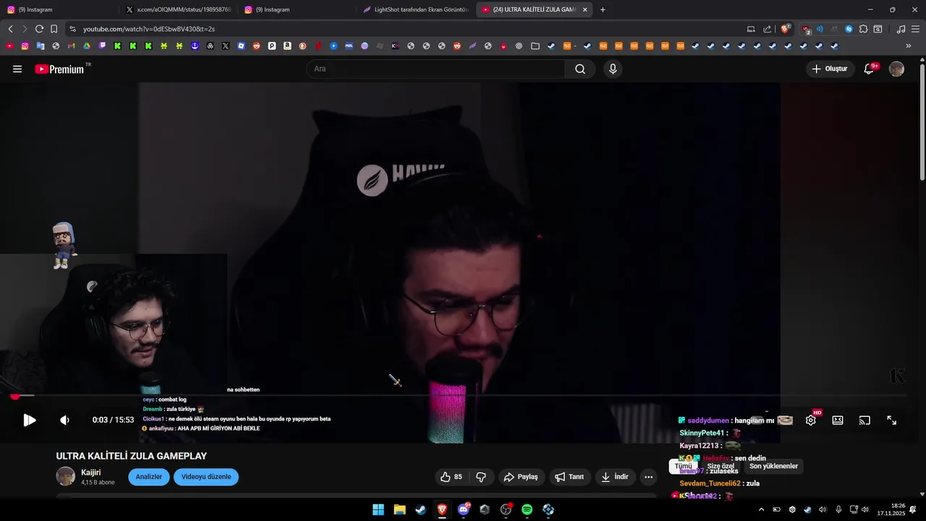926x521 pixels.
Task: Open the Google Drive bookmark
Action: (87, 46)
